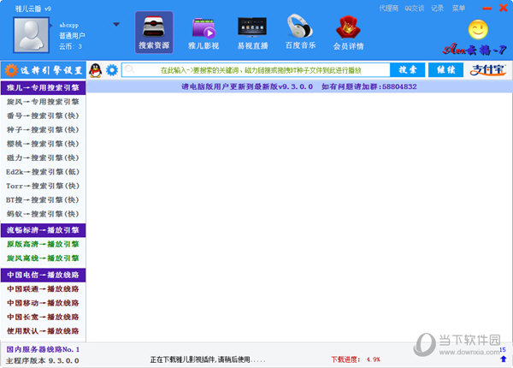This screenshot has height=368, width=513.
Task: Select 蚂蚁→搜索引擎(快)
Action: tap(44, 214)
